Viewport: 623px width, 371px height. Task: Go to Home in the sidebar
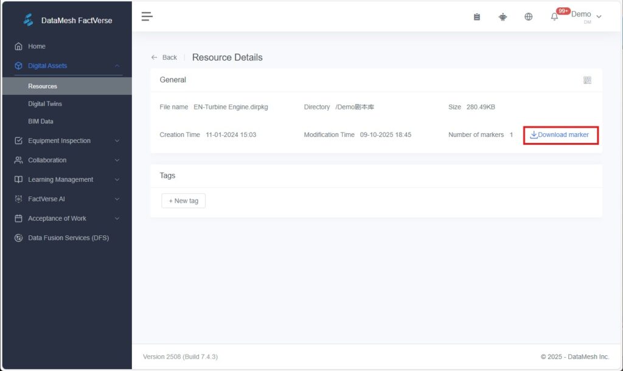coord(37,46)
